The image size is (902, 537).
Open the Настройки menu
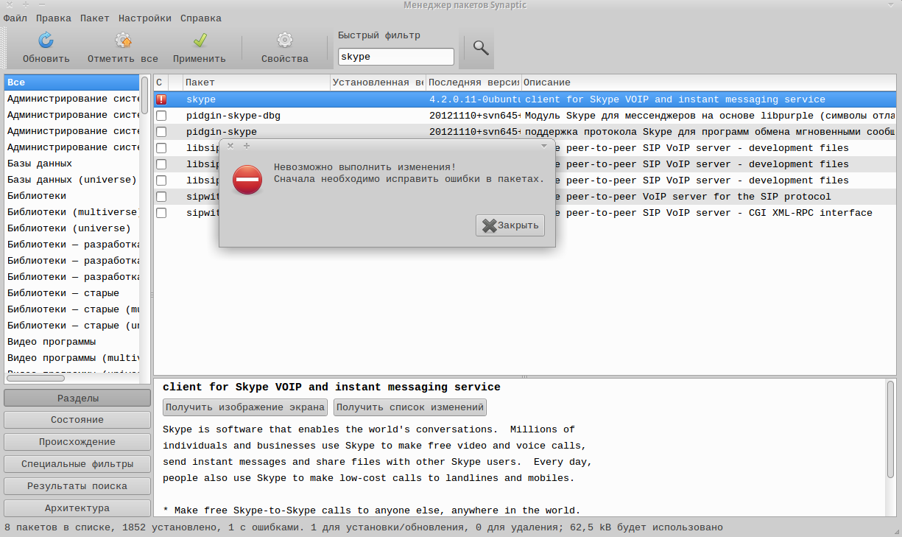144,18
